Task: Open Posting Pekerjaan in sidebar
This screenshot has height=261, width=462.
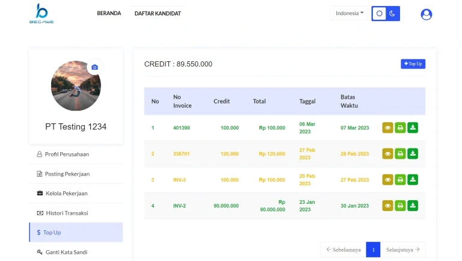Action: 76,174
